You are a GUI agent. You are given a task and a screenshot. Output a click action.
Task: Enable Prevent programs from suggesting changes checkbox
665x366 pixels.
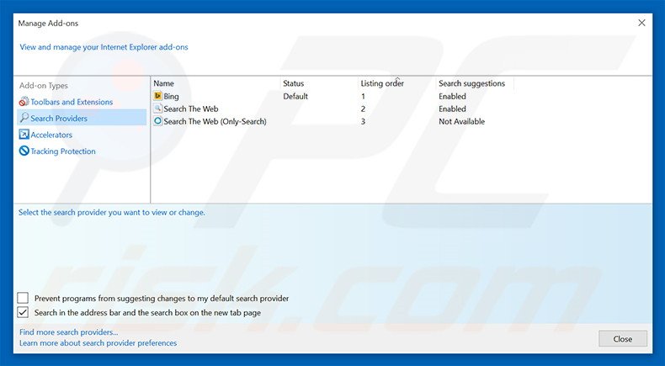(23, 298)
